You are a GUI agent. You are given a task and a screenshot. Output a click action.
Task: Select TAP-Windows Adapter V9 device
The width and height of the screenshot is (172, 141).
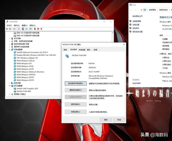tap(27, 58)
